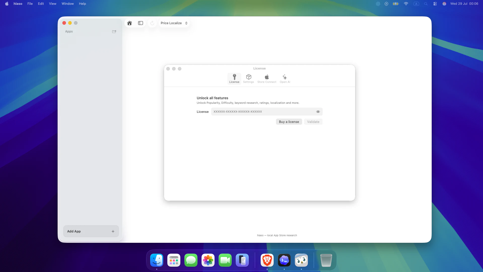Image resolution: width=483 pixels, height=272 pixels.
Task: Click the 'Unlock all features' heading
Action: pyautogui.click(x=212, y=98)
